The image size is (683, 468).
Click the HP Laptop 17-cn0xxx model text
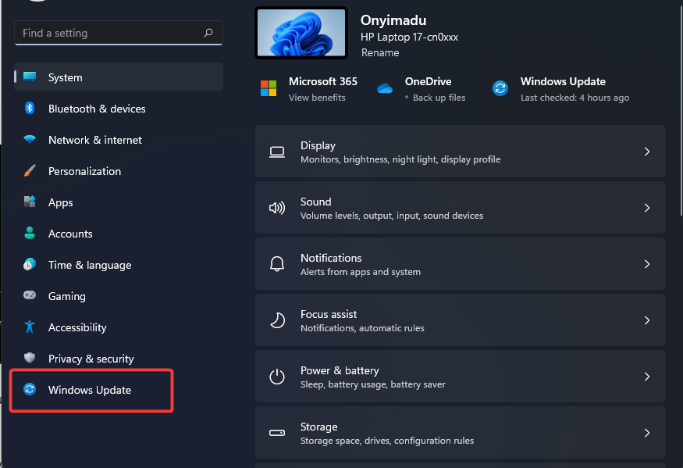pyautogui.click(x=410, y=37)
